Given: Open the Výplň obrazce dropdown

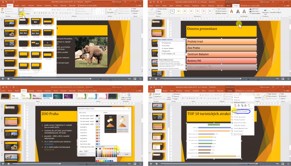Looking at the screenshot, I should click(221, 9).
